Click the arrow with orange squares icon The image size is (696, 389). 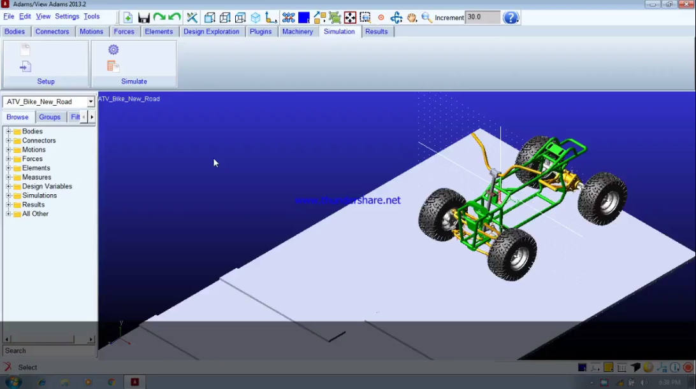[319, 18]
